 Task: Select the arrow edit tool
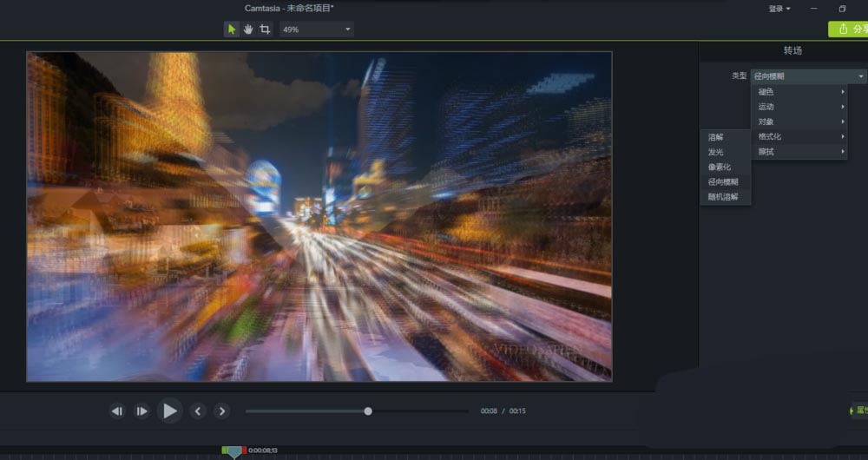pos(232,30)
